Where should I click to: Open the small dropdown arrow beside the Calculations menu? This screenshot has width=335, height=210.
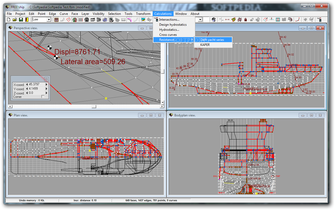coord(200,20)
